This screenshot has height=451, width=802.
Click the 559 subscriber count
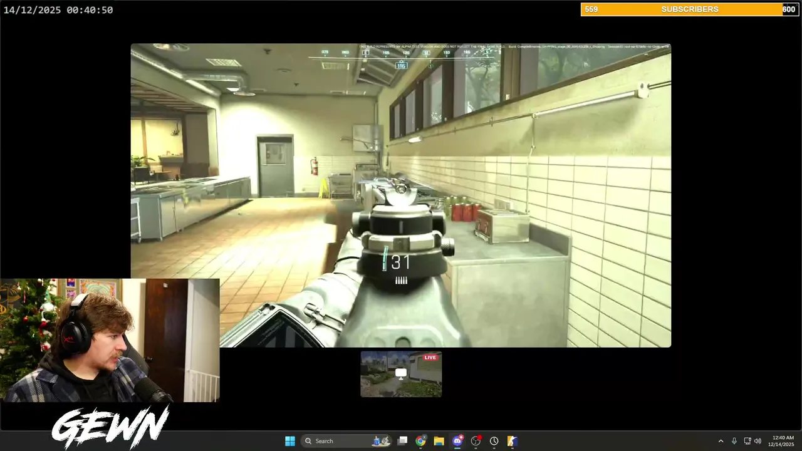(591, 9)
